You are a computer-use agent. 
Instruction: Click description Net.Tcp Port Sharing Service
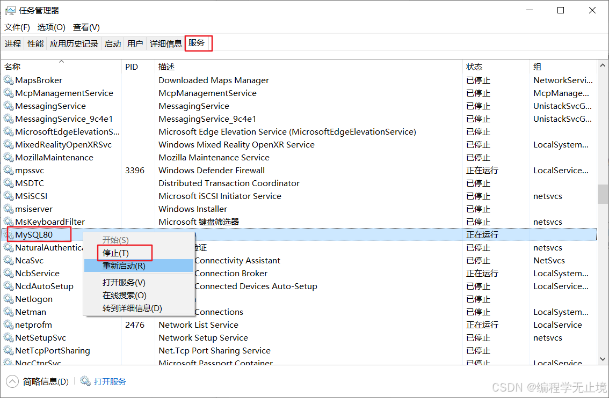(214, 350)
